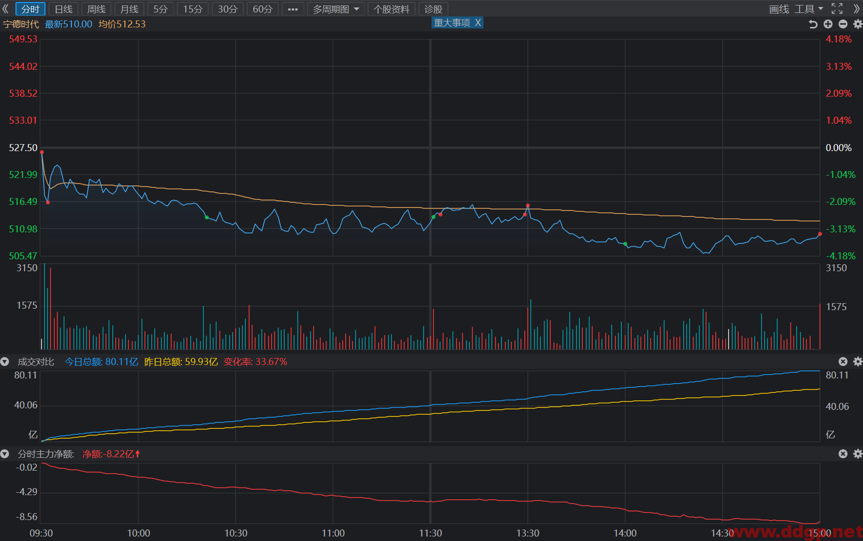The image size is (863, 541).
Task: Click the double left chevron icon
Action: coord(5,9)
